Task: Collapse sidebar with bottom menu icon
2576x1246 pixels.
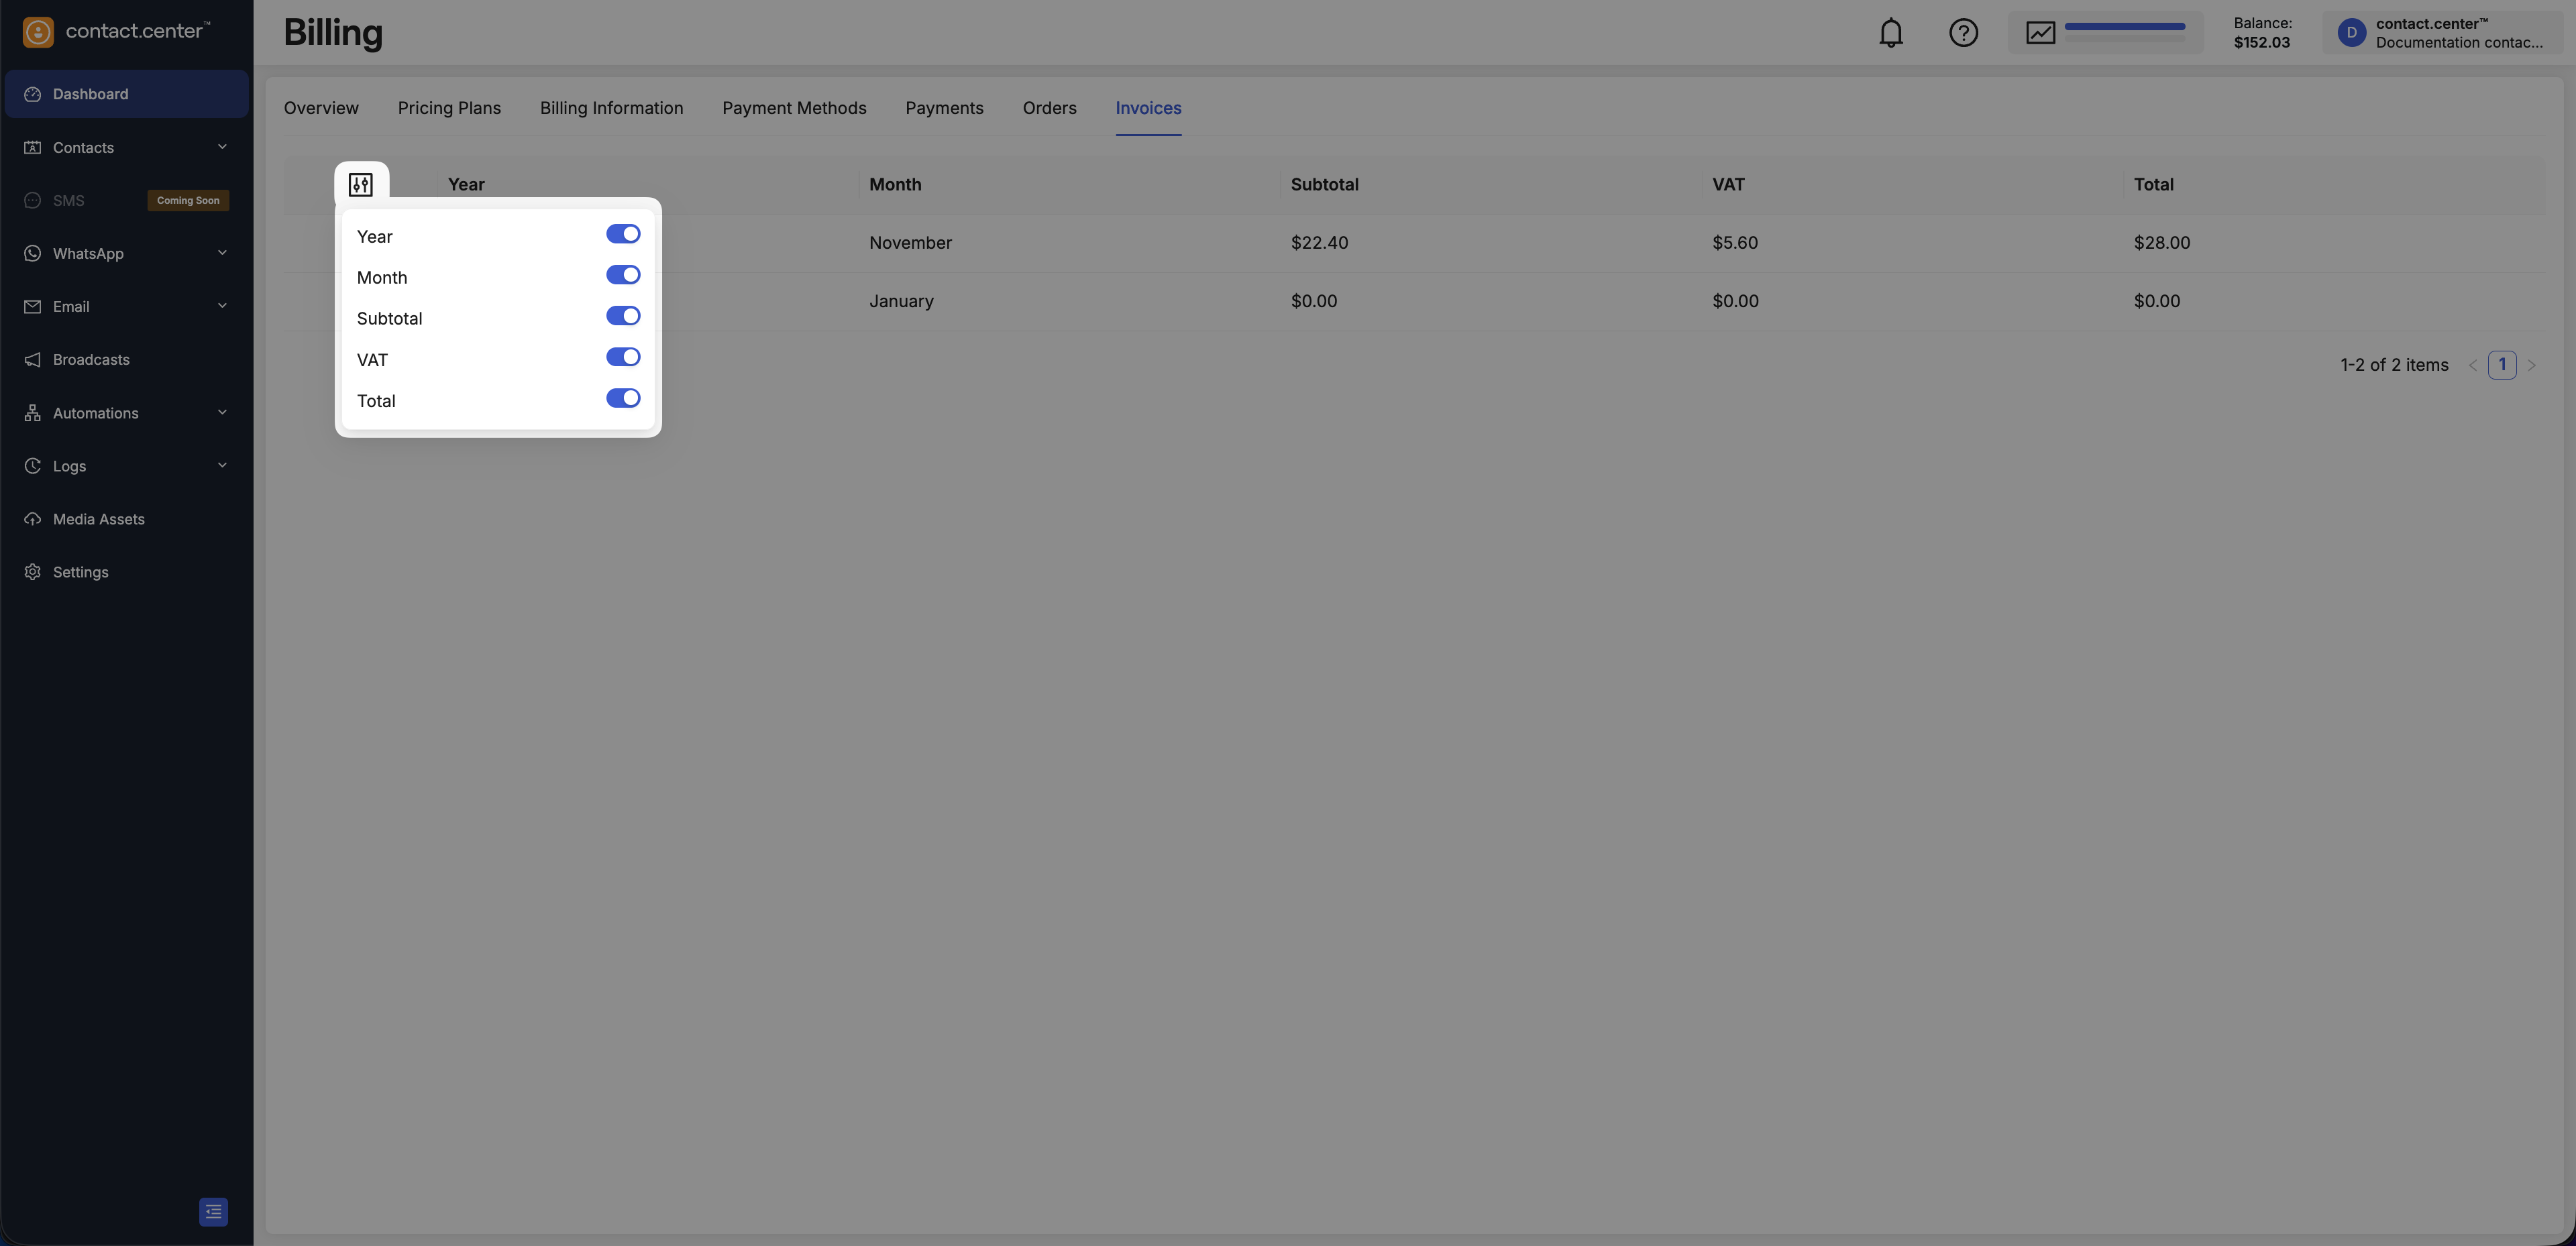Action: (x=213, y=1212)
